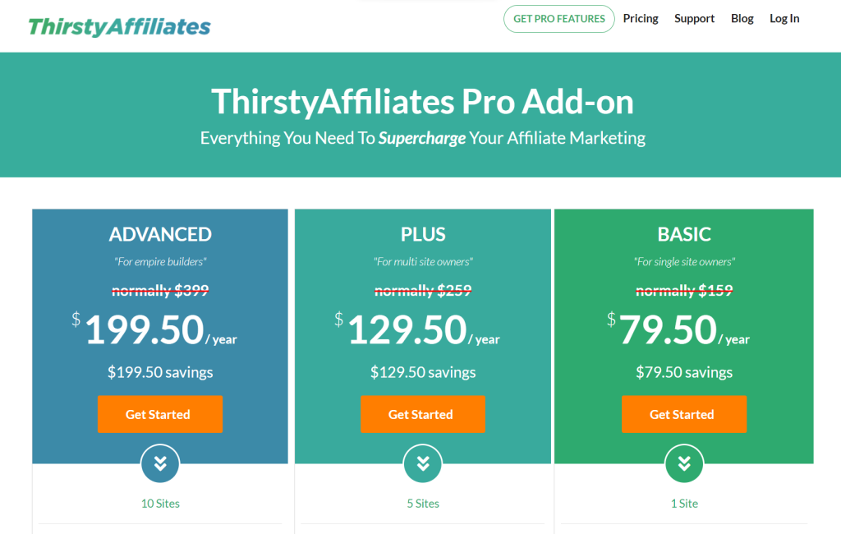
Task: Open the Pricing menu item
Action: pos(641,19)
